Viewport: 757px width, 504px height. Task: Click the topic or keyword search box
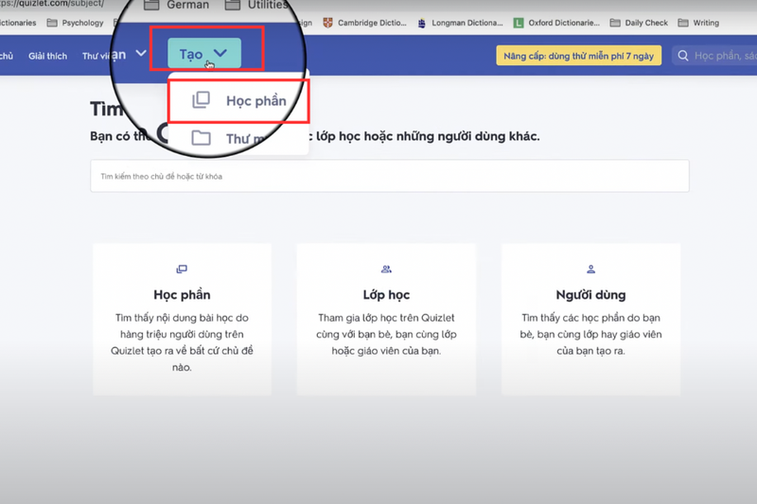390,176
